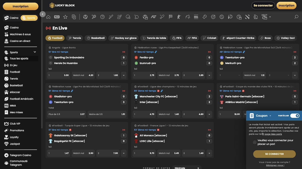
Task: Click the Se connecter button in the header
Action: coord(263,5)
